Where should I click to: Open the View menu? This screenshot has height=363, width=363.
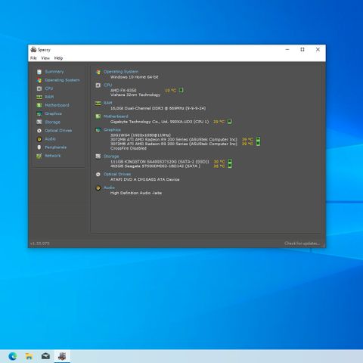[45, 58]
